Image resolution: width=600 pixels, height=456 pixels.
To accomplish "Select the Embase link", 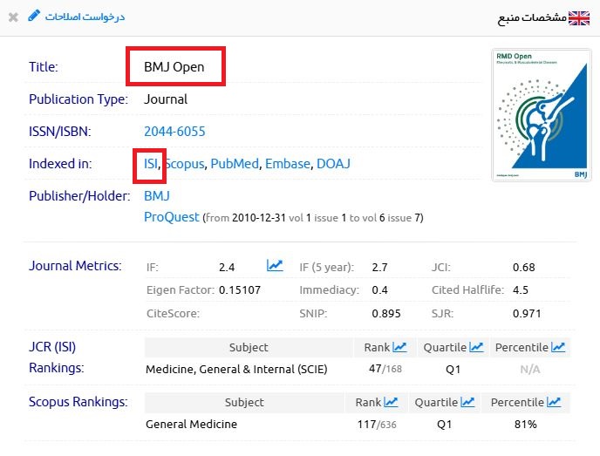I will [287, 163].
